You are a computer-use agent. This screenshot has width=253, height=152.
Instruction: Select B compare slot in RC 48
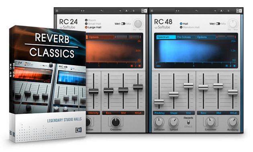coord(229,11)
